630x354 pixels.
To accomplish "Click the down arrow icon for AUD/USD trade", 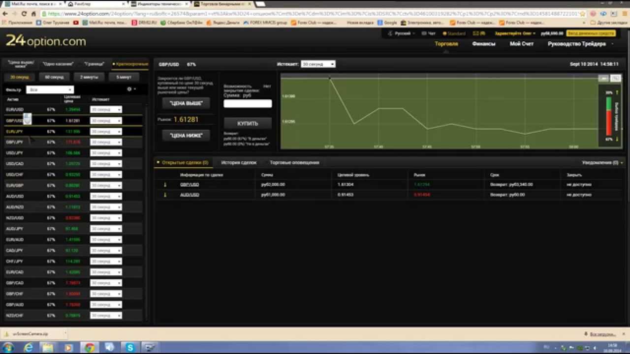I will [165, 195].
